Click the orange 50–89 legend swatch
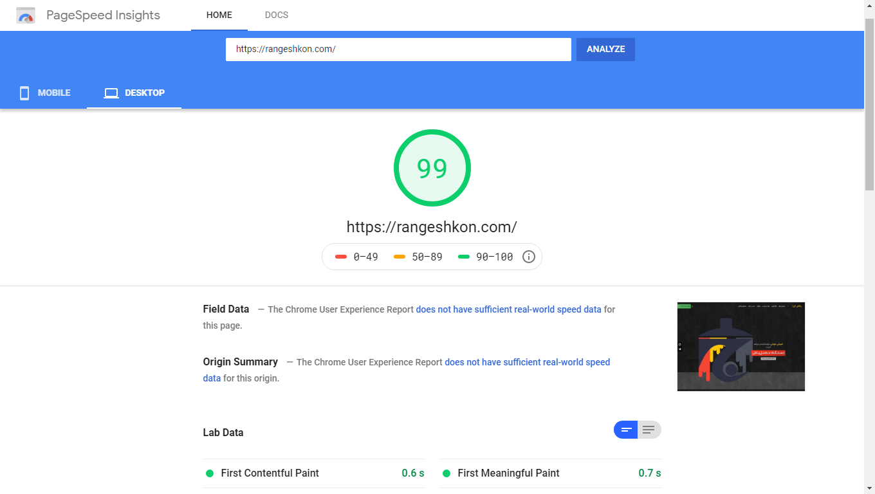875x494 pixels. pyautogui.click(x=400, y=257)
